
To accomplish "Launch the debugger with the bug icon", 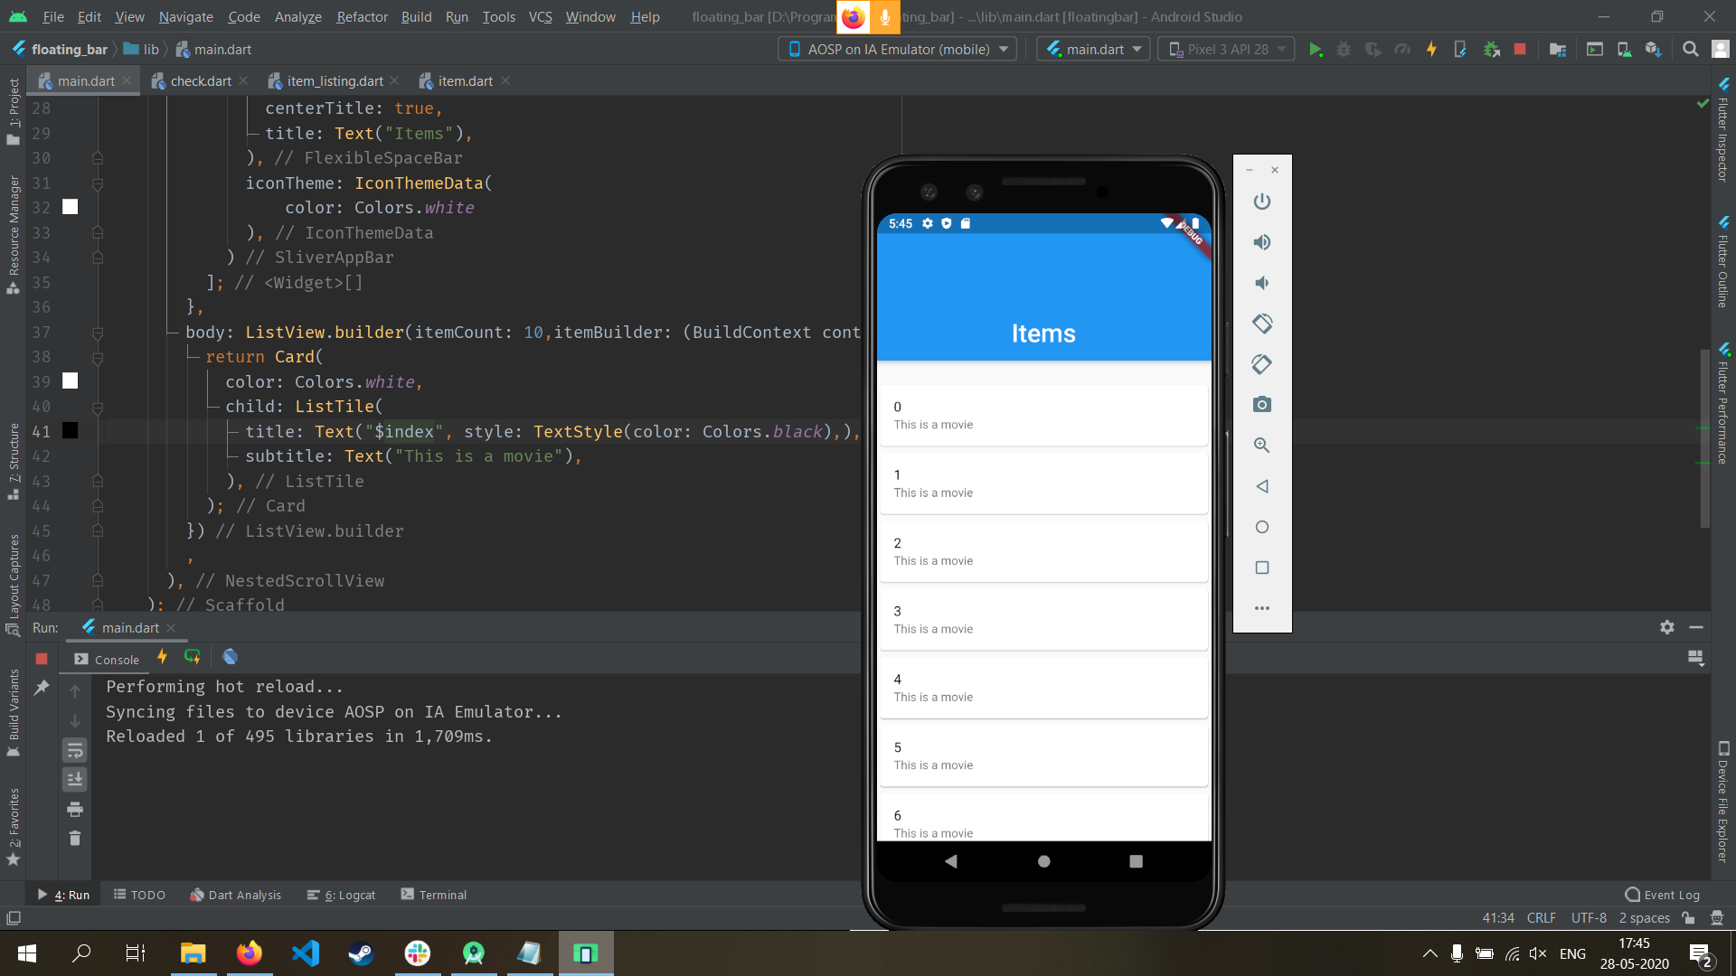I will (1344, 49).
